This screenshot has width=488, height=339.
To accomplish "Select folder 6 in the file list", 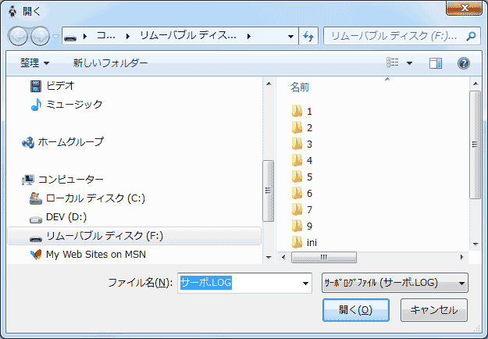I will point(302,193).
